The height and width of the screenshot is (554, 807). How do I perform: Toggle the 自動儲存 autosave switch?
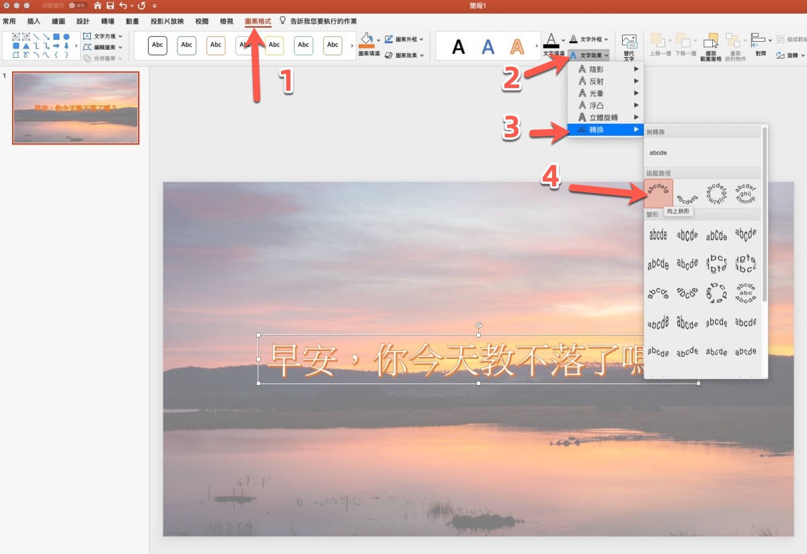pos(77,5)
